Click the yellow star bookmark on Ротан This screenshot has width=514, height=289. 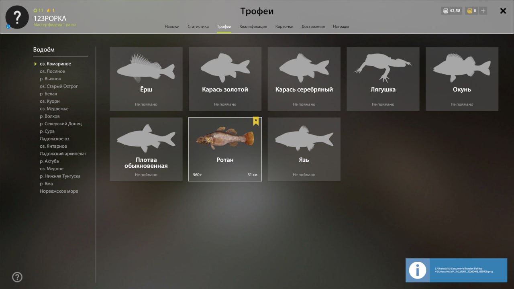coord(256,121)
